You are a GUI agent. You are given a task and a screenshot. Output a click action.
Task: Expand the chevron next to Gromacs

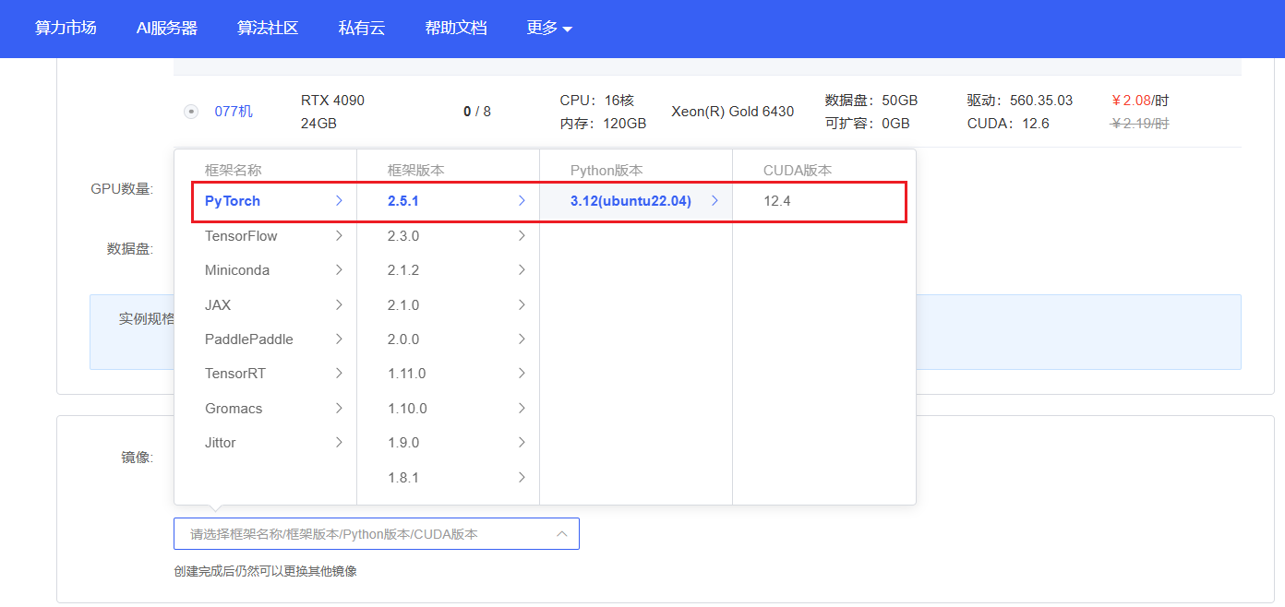click(x=339, y=409)
